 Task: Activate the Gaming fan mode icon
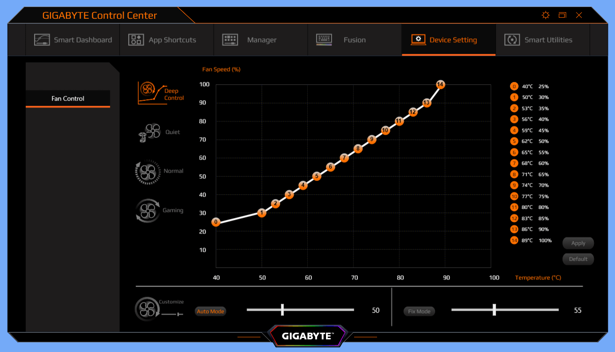pyautogui.click(x=147, y=211)
